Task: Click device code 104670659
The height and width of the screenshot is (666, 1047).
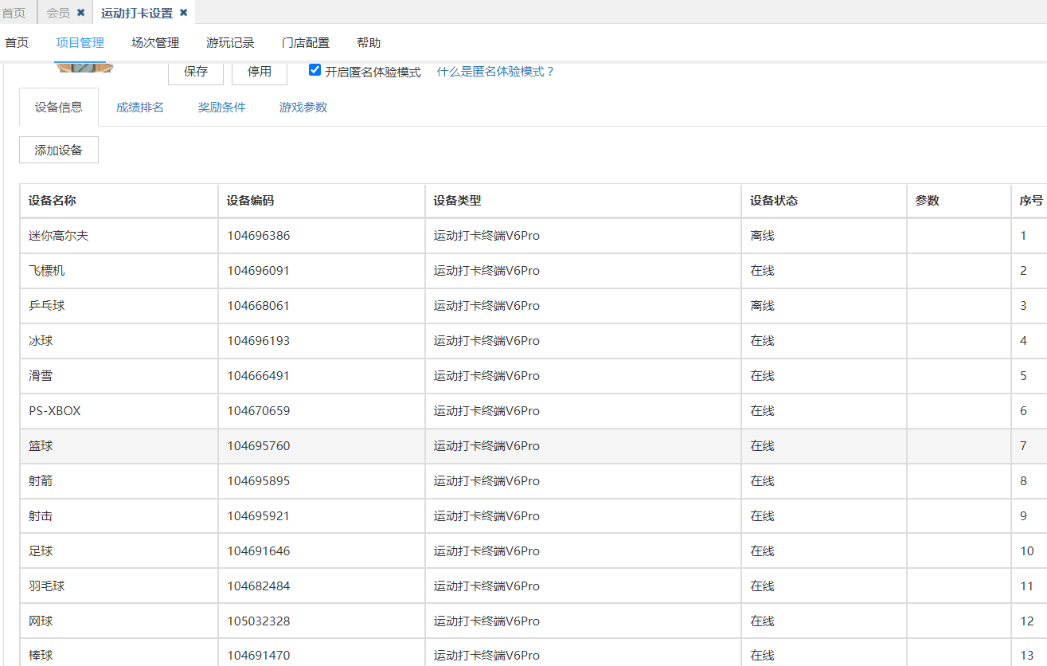Action: (259, 411)
